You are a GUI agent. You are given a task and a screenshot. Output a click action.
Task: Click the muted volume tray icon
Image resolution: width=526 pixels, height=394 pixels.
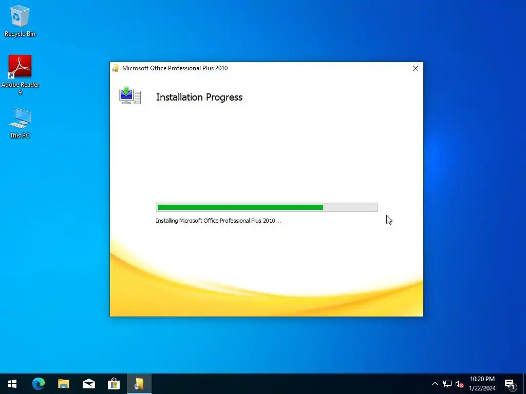click(x=460, y=384)
